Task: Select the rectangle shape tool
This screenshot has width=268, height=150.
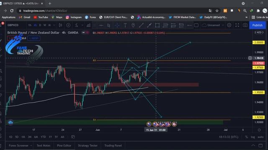Action: 157,25
